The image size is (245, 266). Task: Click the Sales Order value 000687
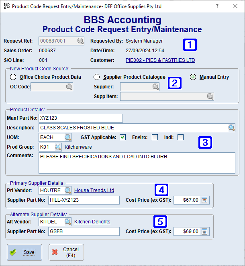[47, 51]
